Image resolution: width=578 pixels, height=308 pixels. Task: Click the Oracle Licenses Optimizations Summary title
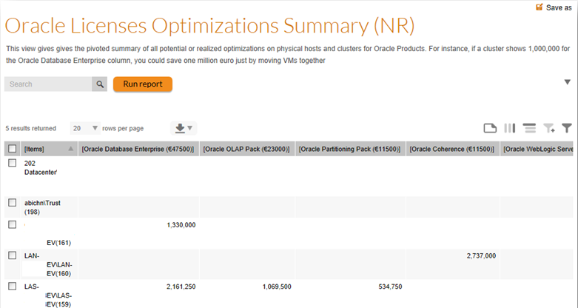209,26
